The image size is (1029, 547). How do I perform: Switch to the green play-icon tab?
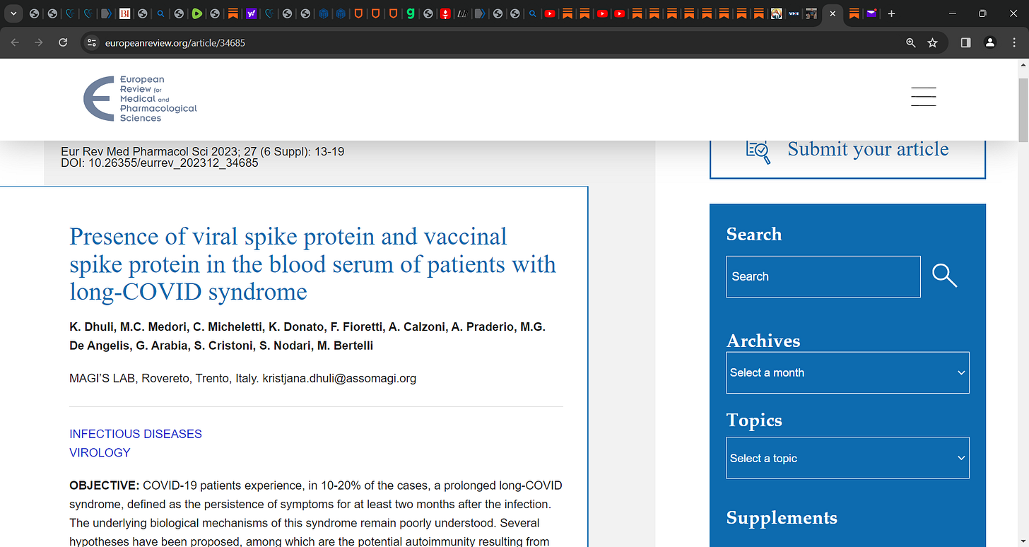[197, 13]
